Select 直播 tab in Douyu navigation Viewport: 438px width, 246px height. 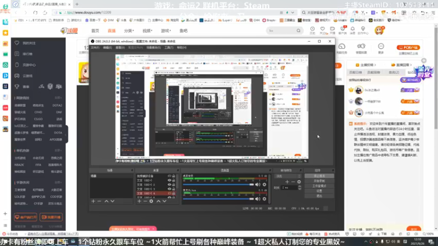coord(112,31)
